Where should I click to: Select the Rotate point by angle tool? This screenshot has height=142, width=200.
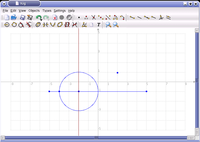(x=115, y=17)
